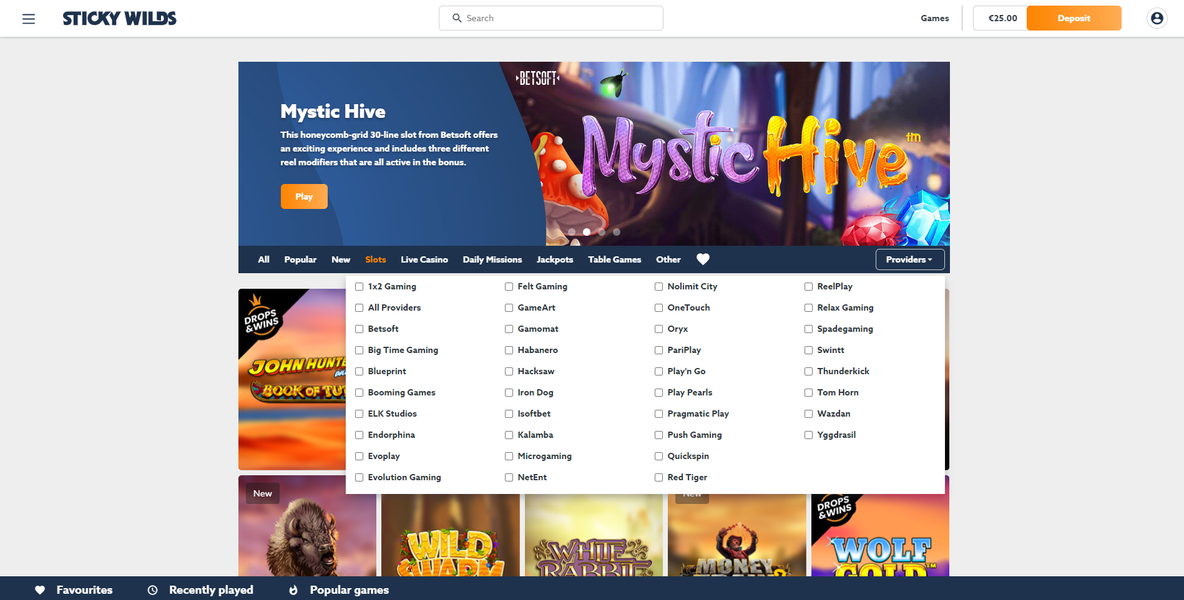Select the New games tab

341,259
